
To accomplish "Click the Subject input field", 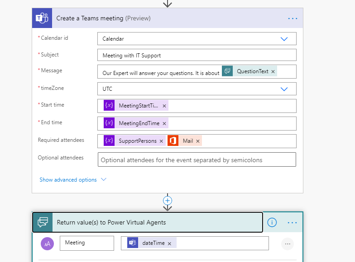I will pyautogui.click(x=197, y=55).
